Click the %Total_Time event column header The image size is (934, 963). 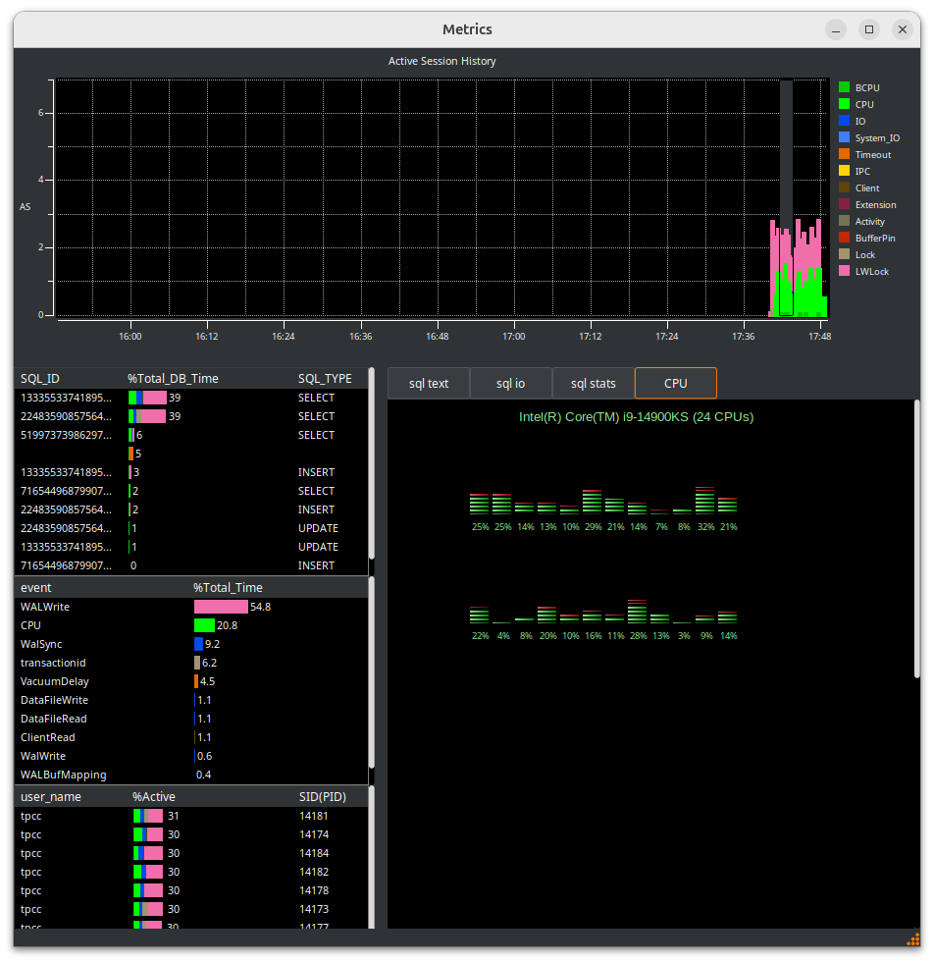[x=228, y=587]
